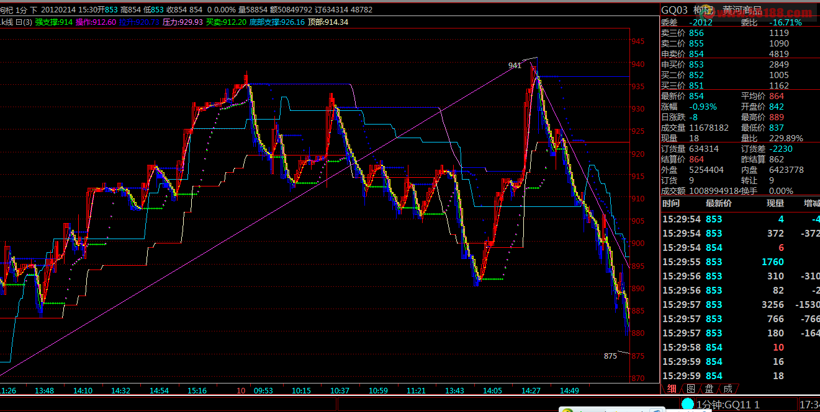Select the 15:29:57 trade with volume 3256

coord(740,305)
